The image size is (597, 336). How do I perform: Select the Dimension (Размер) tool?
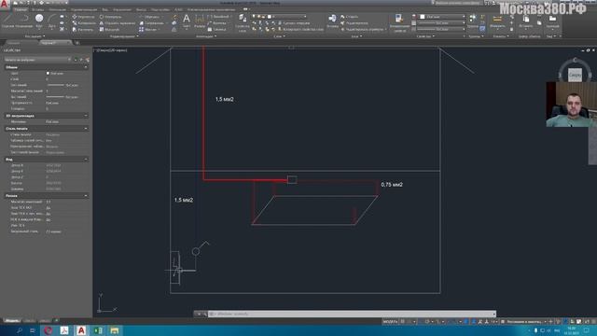pyautogui.click(x=199, y=21)
